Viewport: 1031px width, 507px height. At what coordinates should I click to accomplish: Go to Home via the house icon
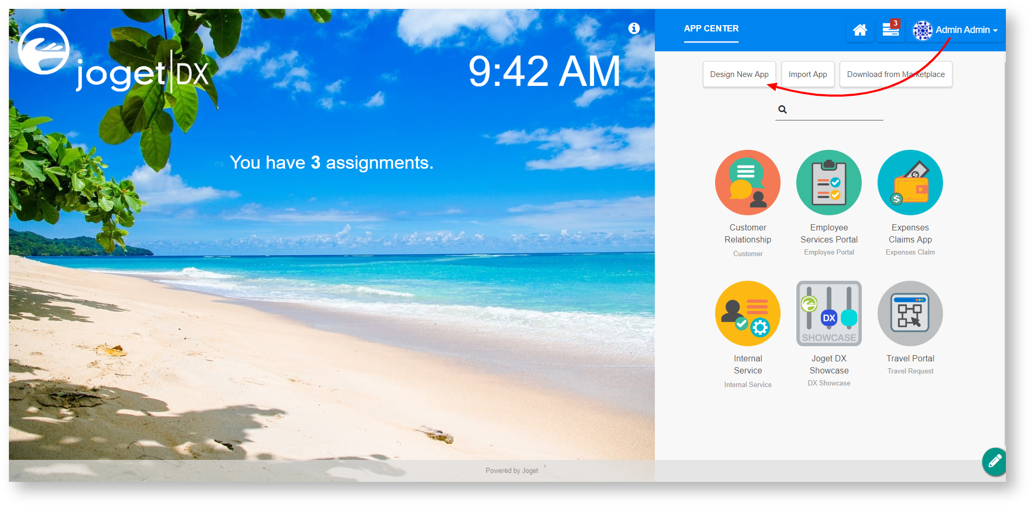pos(860,30)
